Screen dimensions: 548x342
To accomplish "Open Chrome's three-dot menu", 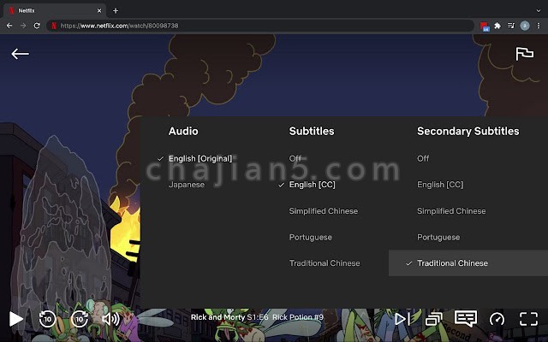I will pos(539,26).
